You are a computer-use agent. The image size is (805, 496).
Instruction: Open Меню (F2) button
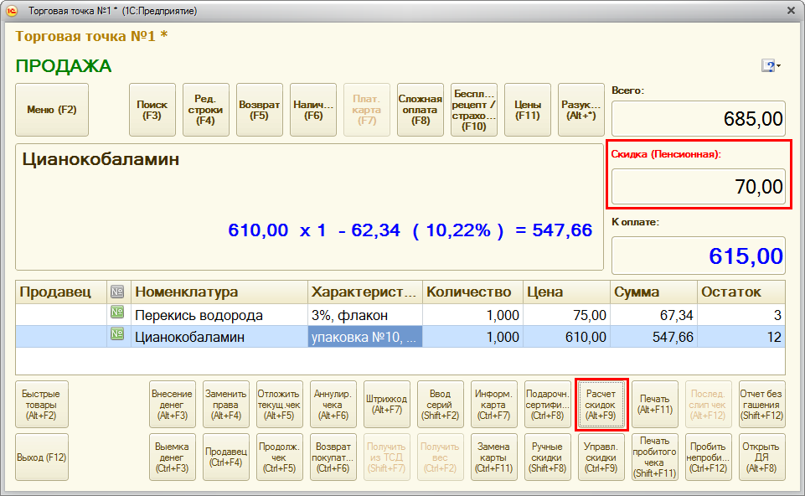[x=52, y=110]
